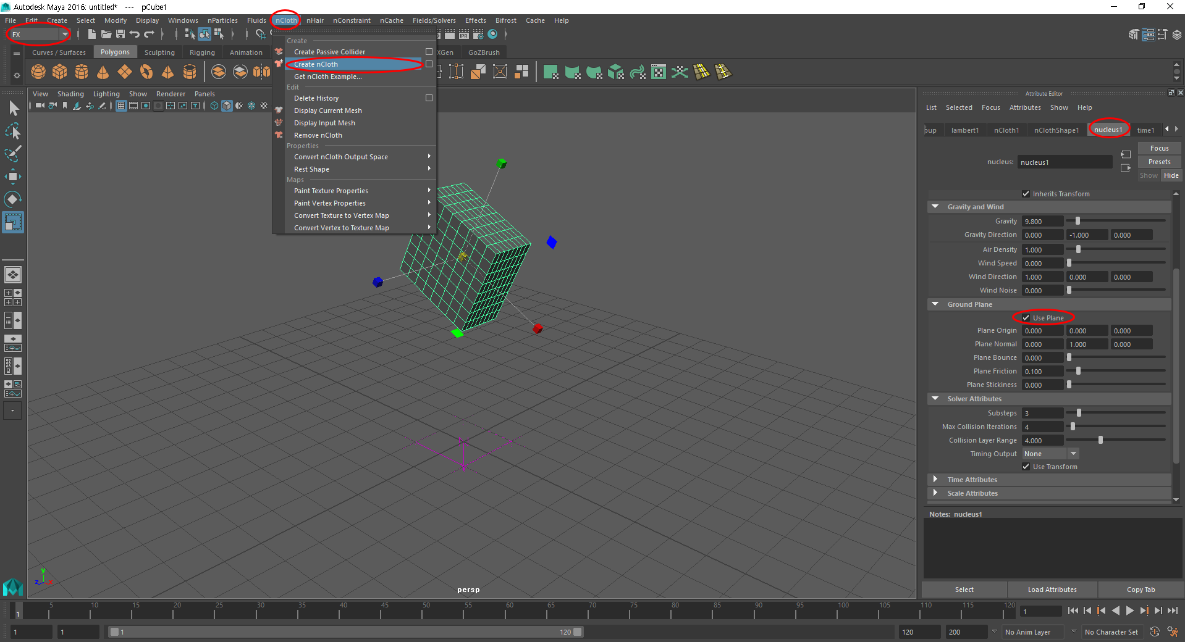This screenshot has width=1185, height=642.
Task: Switch to four-view panel layout
Action: point(13,298)
